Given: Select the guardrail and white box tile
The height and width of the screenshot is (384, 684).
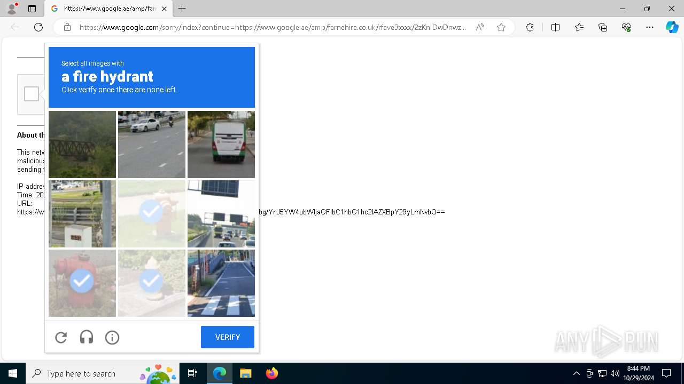Looking at the screenshot, I should (x=82, y=214).
